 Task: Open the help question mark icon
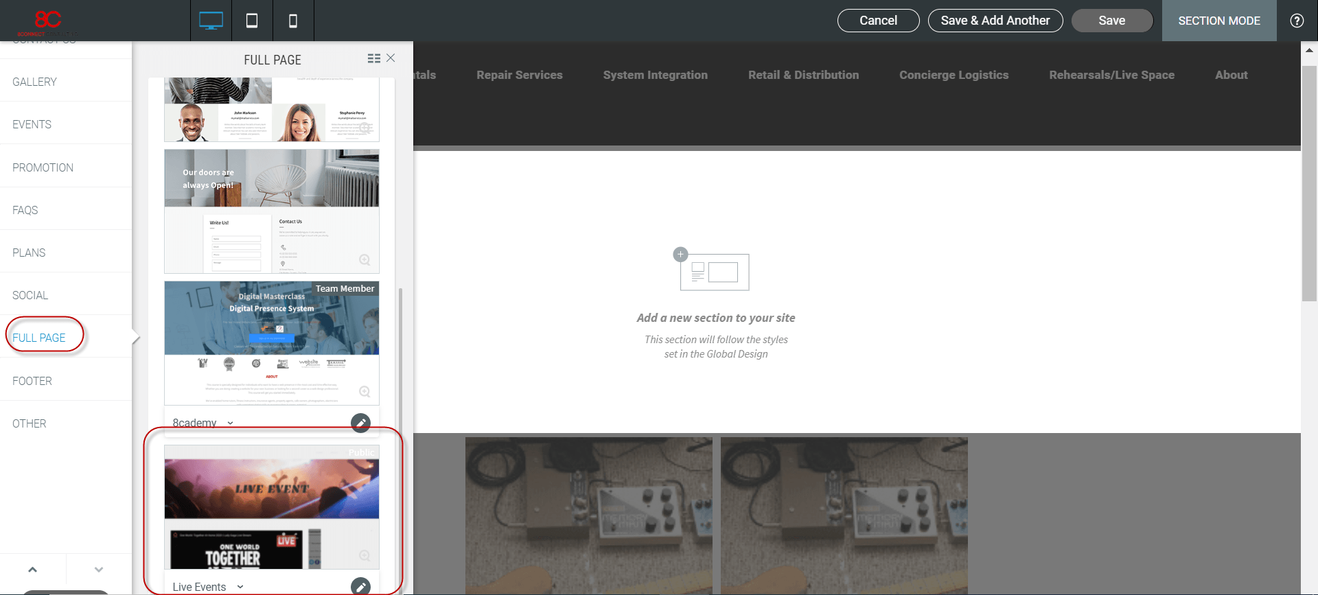[1297, 21]
